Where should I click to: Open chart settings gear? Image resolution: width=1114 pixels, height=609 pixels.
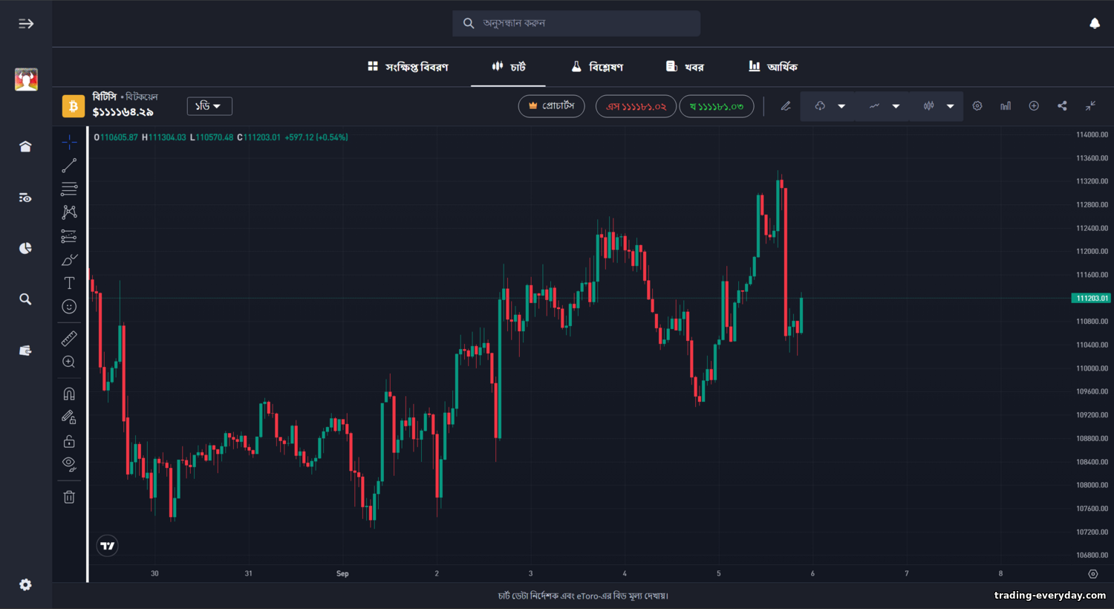(977, 105)
